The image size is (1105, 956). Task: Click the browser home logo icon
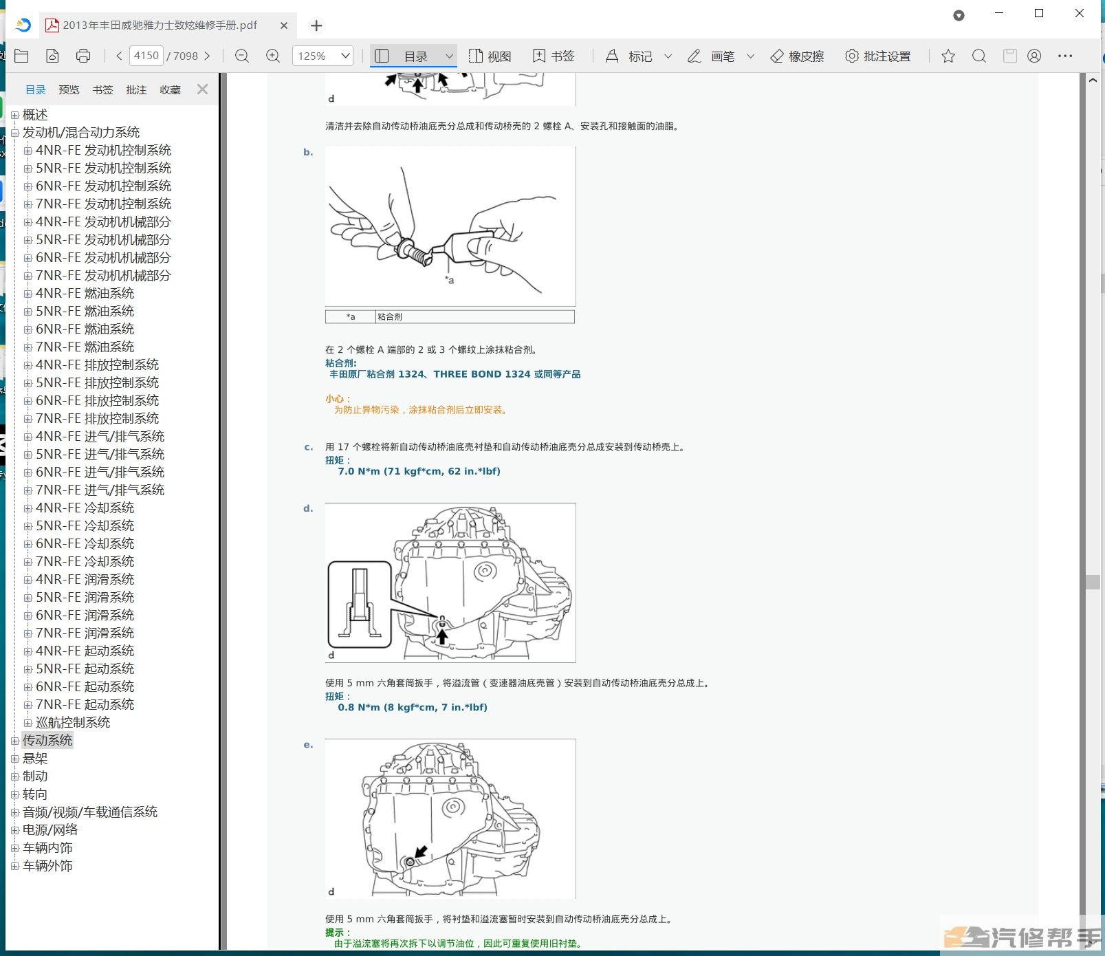click(23, 25)
